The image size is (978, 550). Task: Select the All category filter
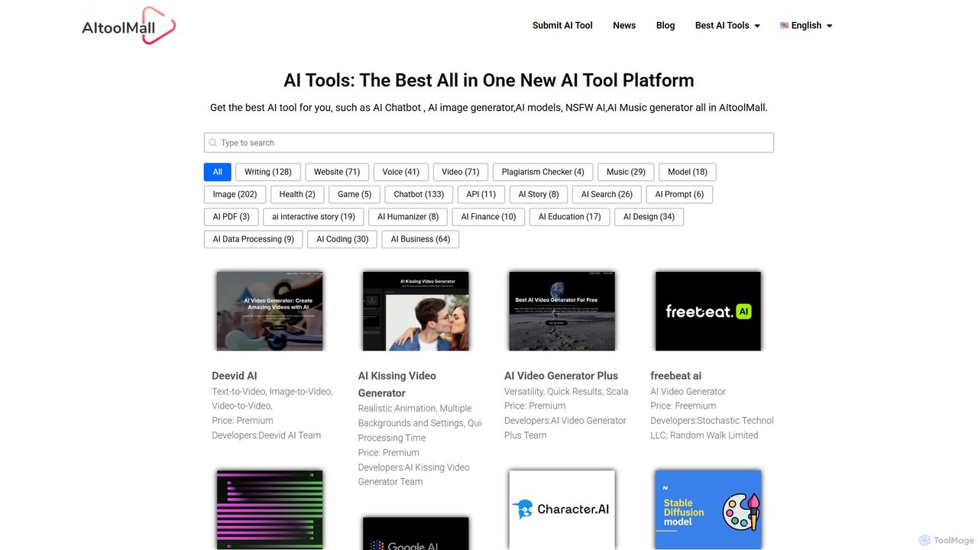click(218, 172)
